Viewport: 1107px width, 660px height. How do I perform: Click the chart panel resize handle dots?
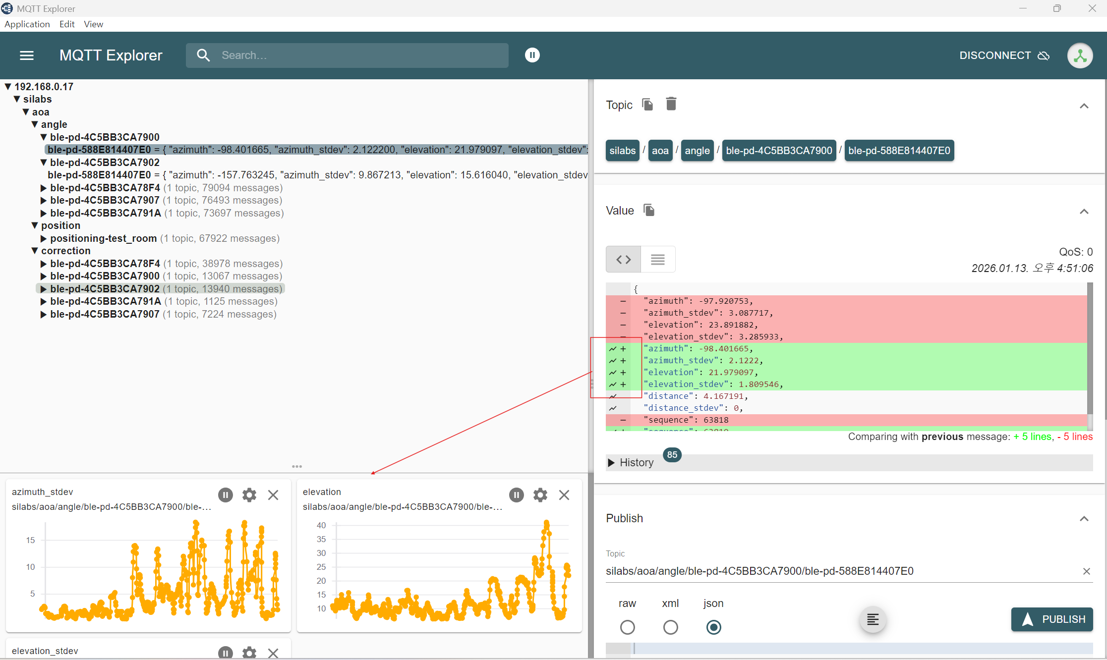pos(297,466)
